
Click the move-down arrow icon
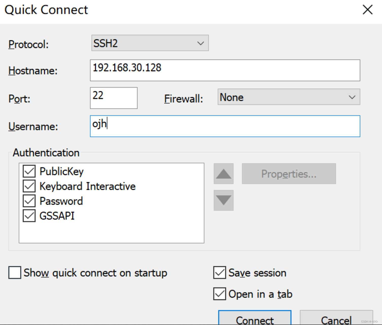[x=223, y=200]
